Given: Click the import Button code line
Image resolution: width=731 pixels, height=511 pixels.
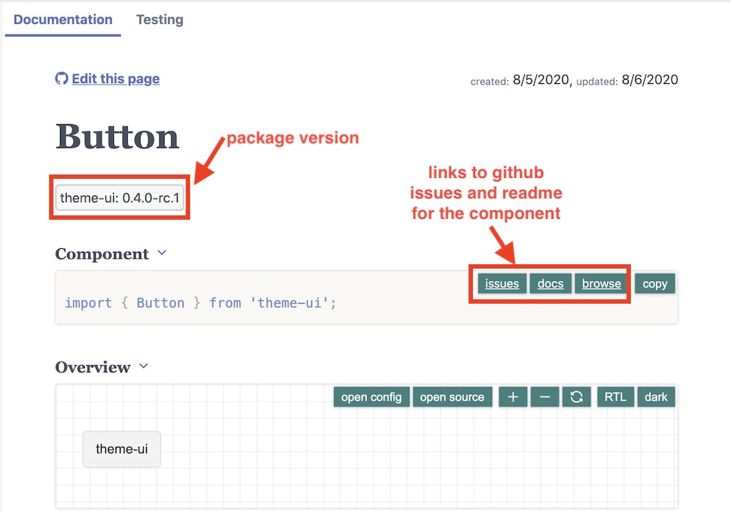Looking at the screenshot, I should pyautogui.click(x=200, y=303).
